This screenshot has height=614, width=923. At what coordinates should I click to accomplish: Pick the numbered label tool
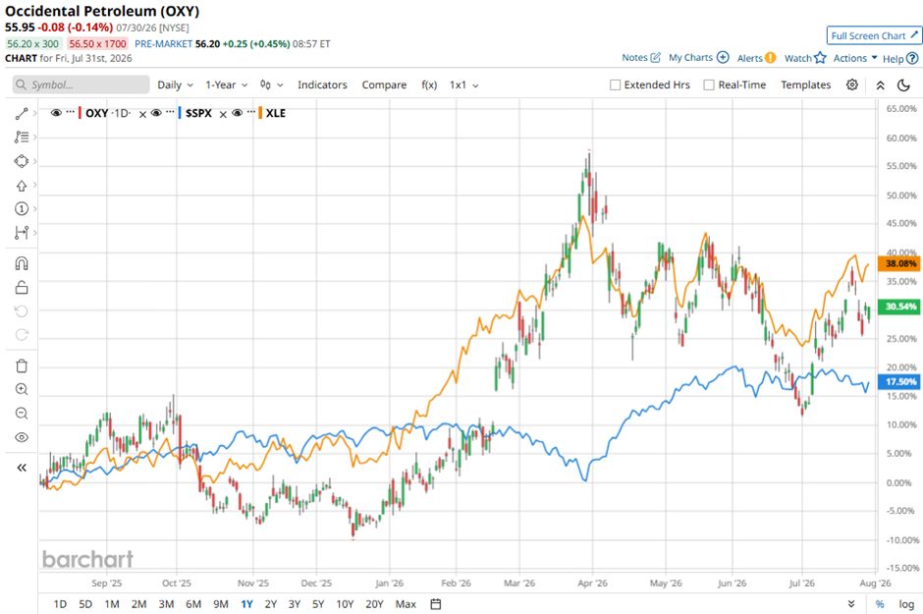click(x=22, y=209)
